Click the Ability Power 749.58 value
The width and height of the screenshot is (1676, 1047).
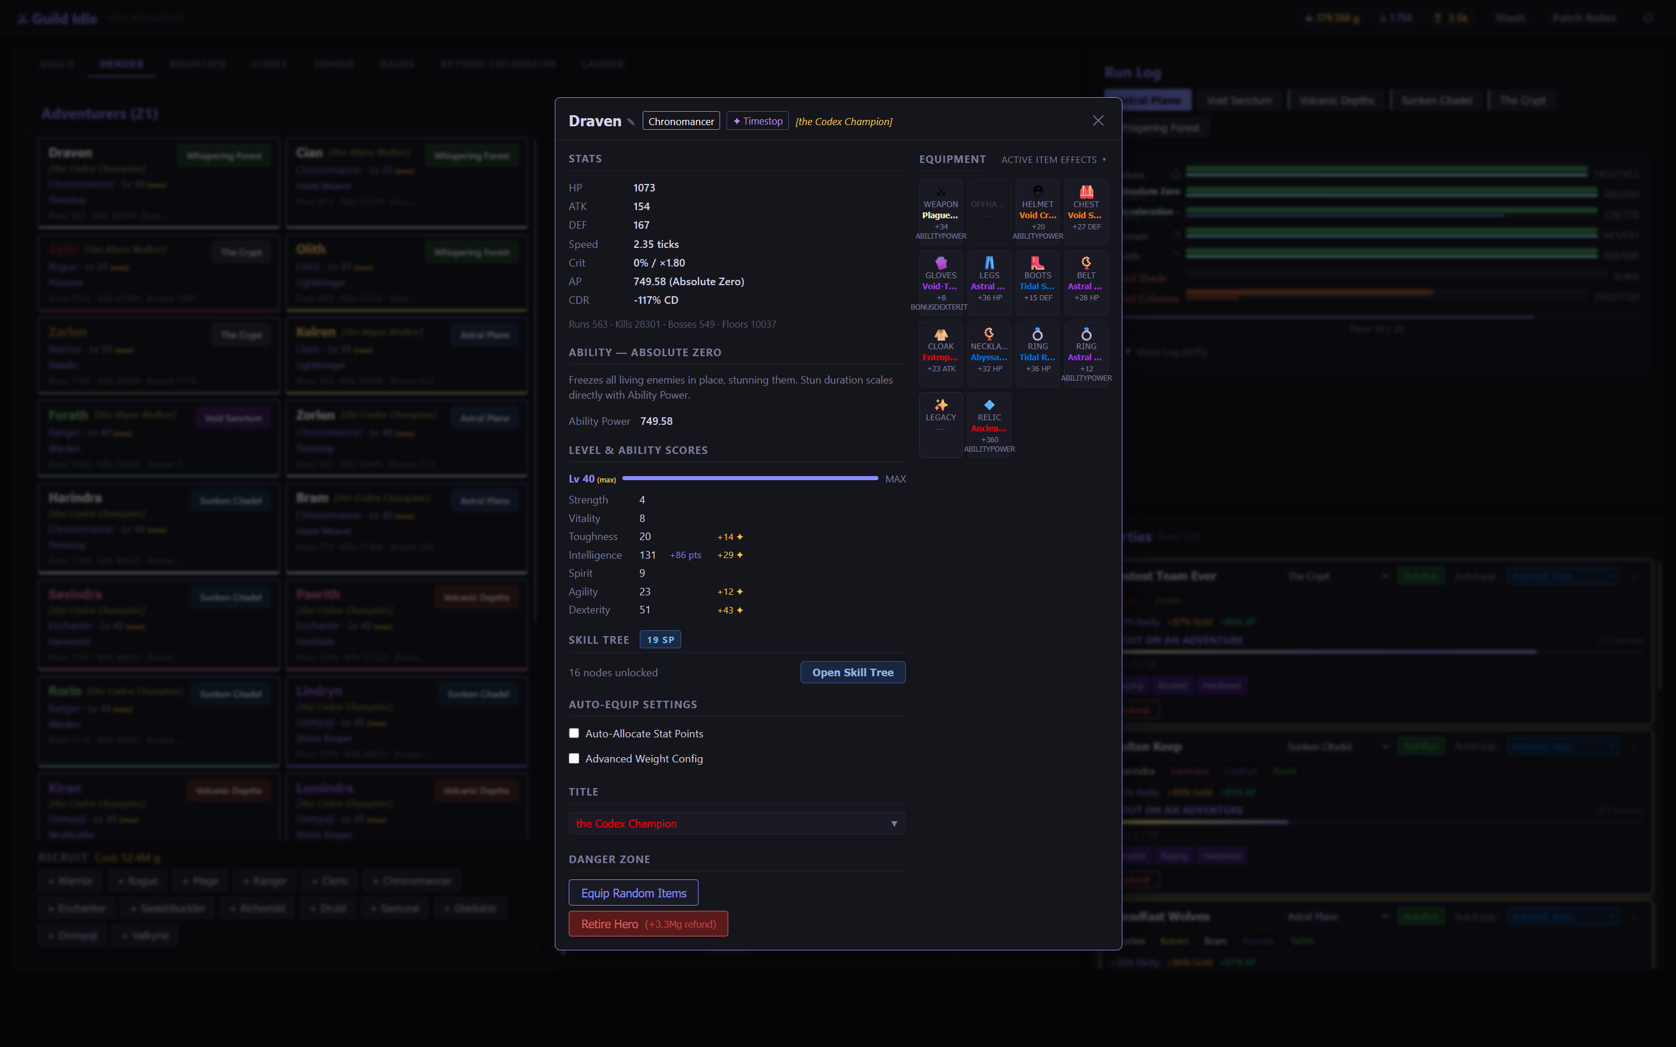click(656, 421)
